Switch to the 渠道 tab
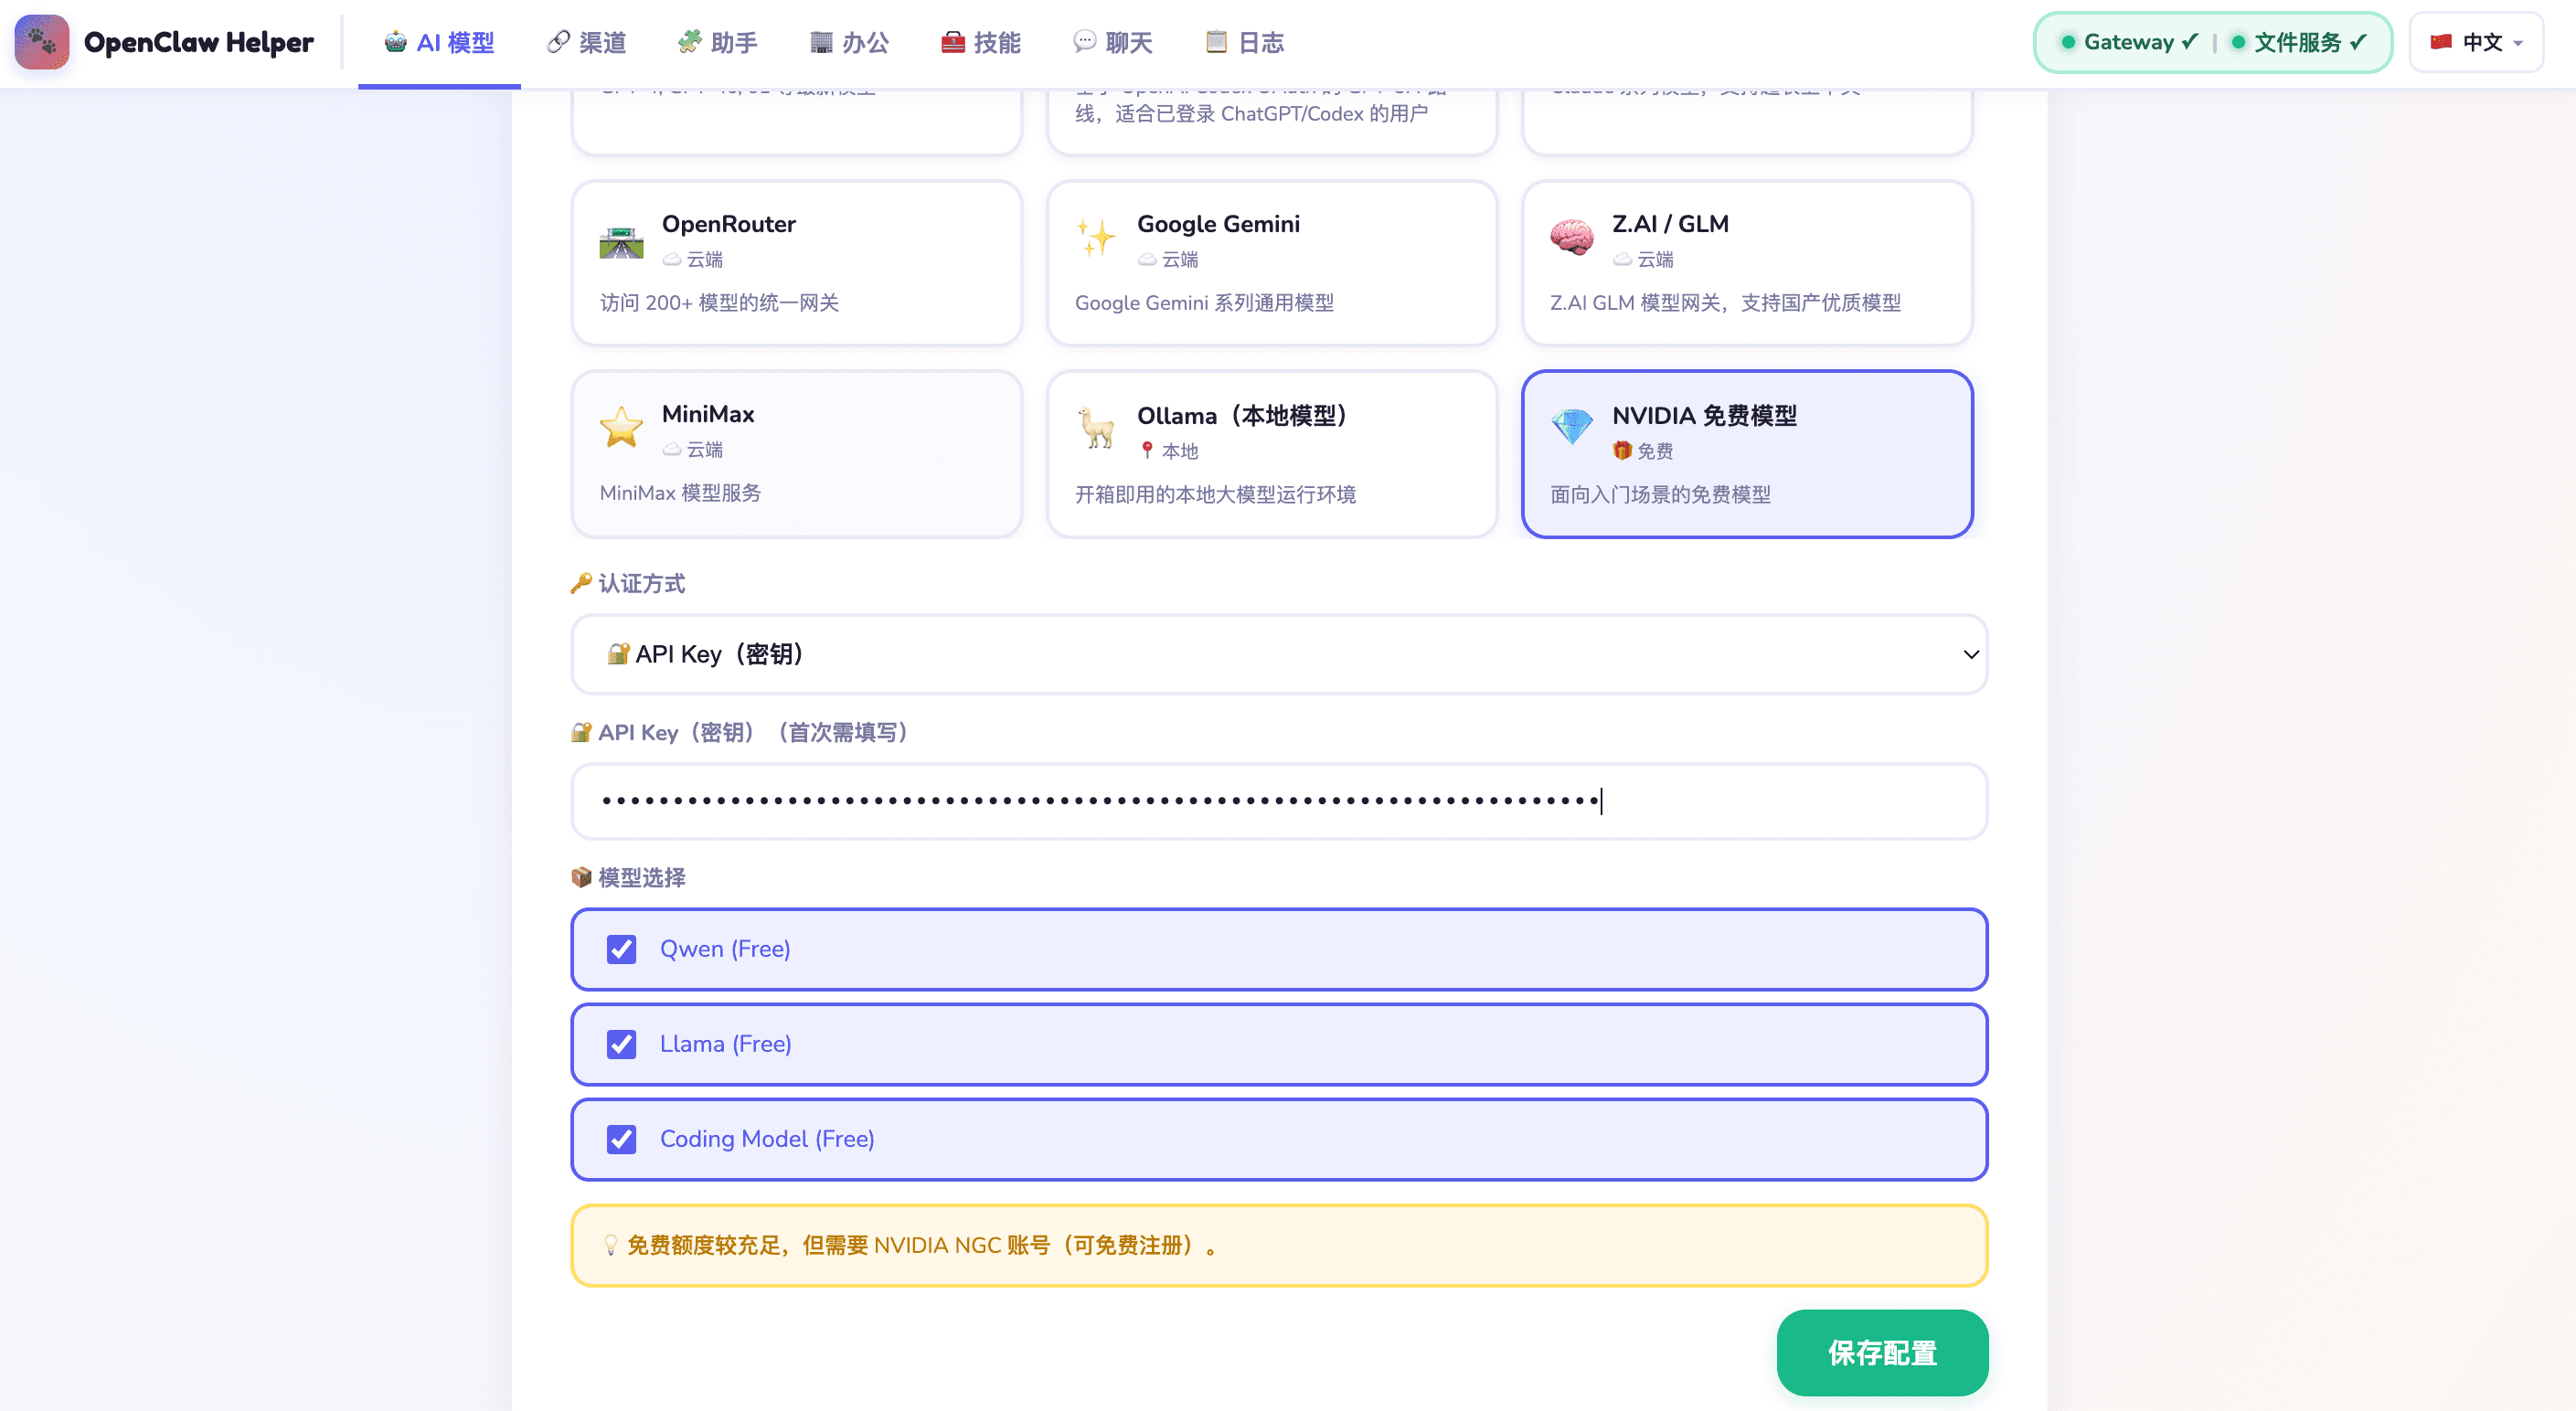Screen dimensions: 2576x1411 pyautogui.click(x=587, y=42)
